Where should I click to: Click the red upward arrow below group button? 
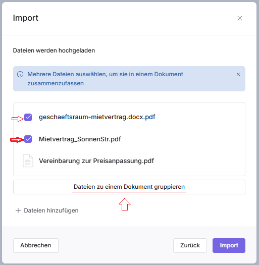(125, 204)
